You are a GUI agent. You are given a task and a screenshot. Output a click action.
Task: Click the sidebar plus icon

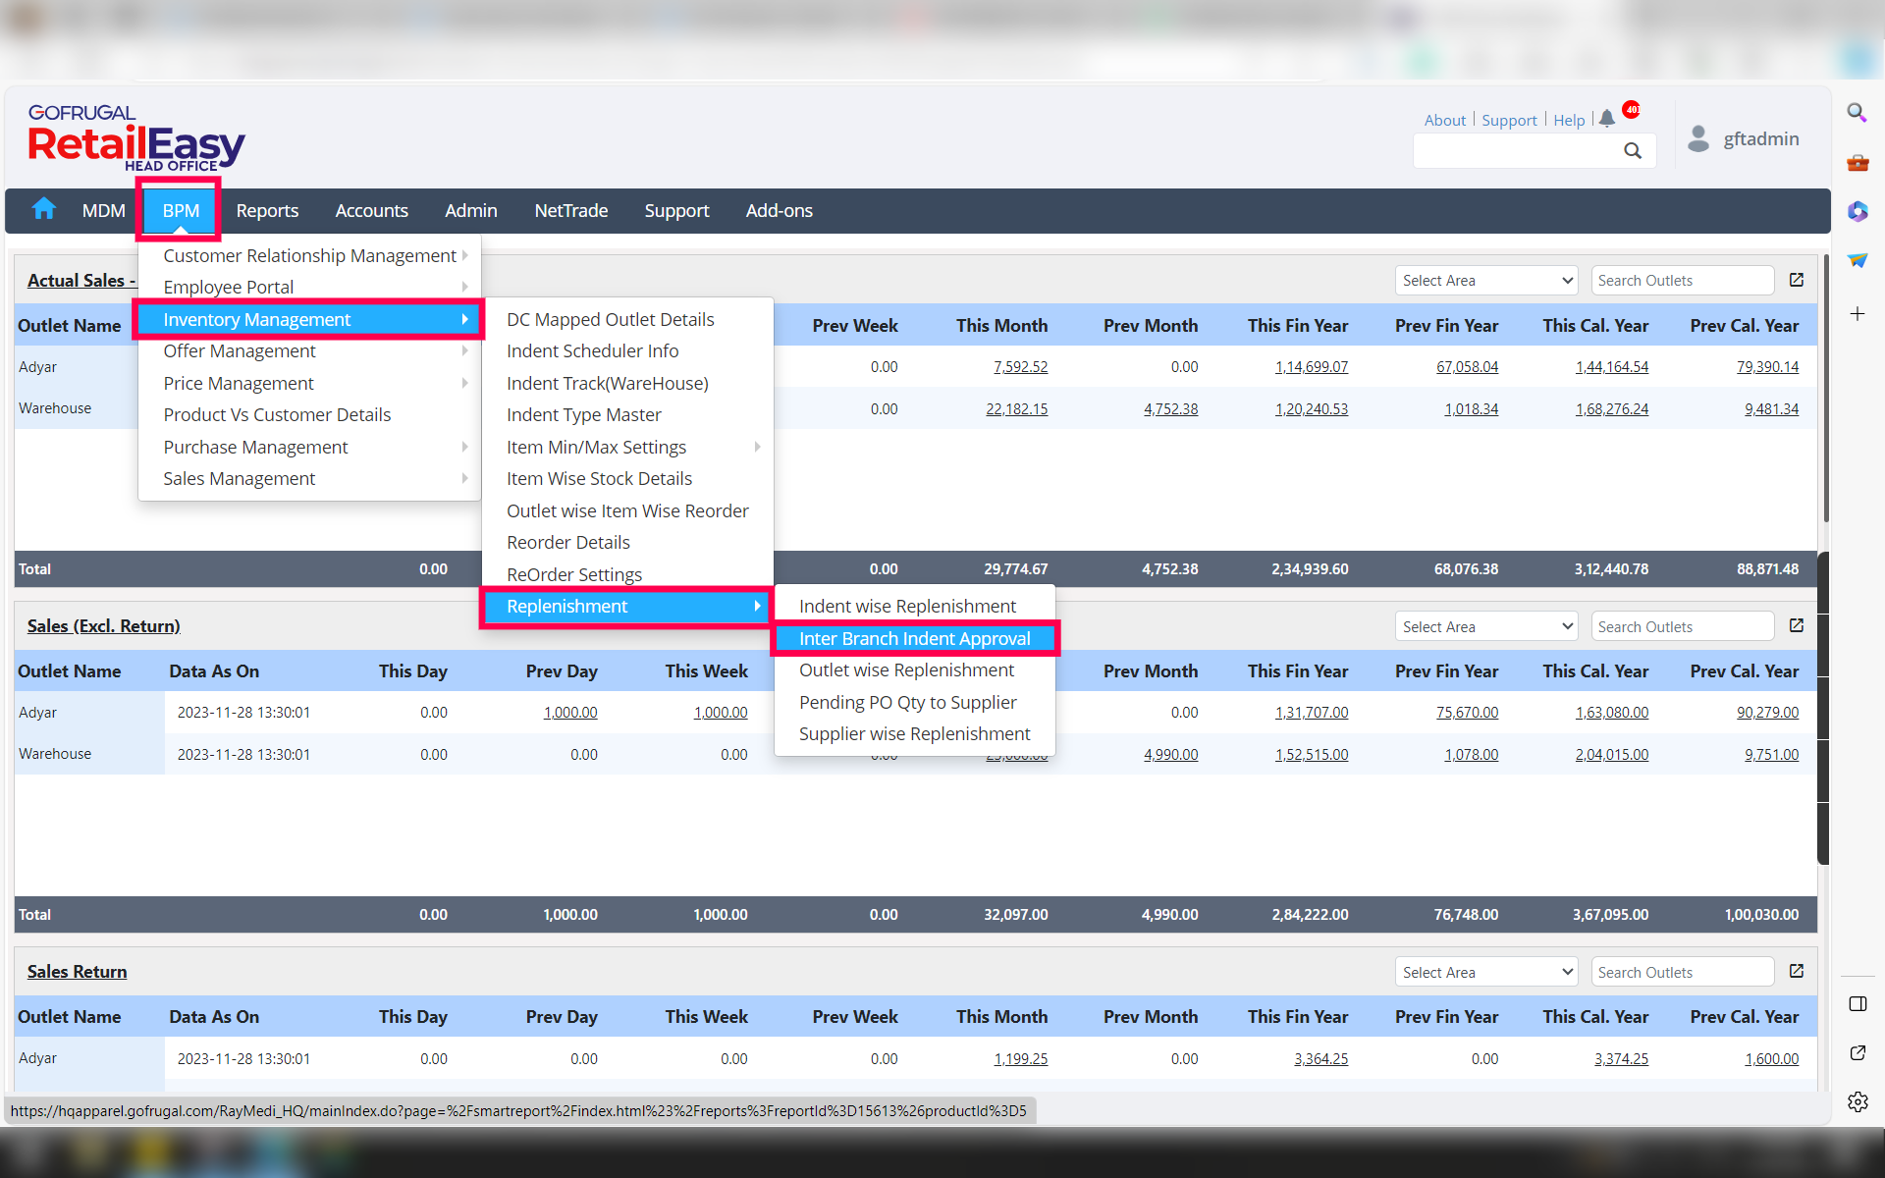click(x=1858, y=314)
